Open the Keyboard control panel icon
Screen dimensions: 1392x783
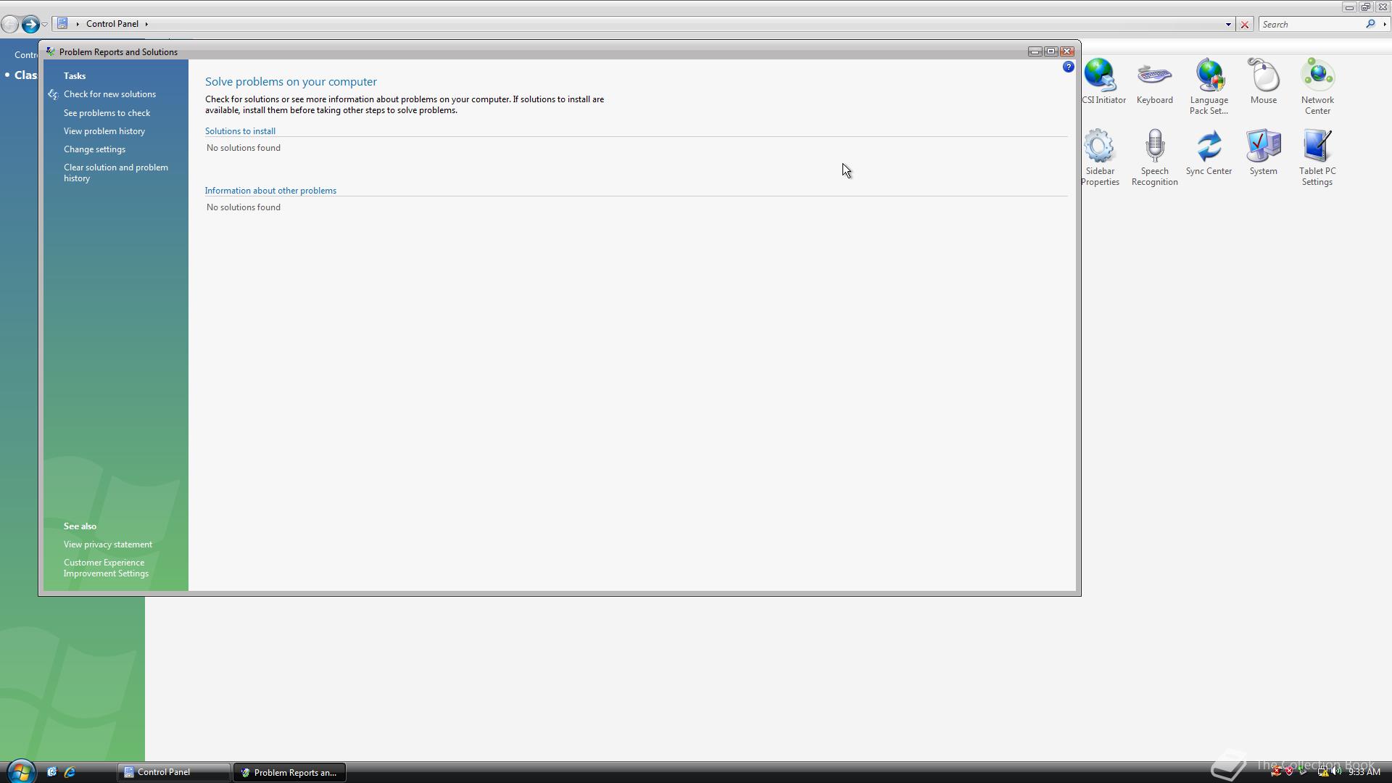[1154, 83]
